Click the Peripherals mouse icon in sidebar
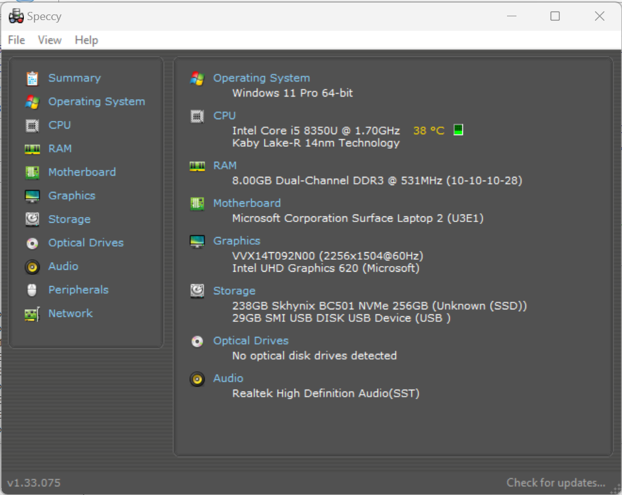The width and height of the screenshot is (622, 495). [x=32, y=290]
